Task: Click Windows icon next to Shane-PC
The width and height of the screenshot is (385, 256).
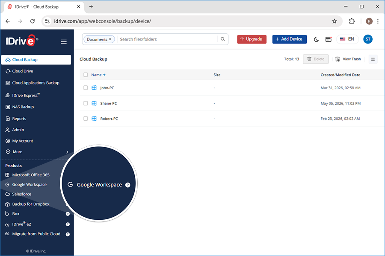Action: 94,103
